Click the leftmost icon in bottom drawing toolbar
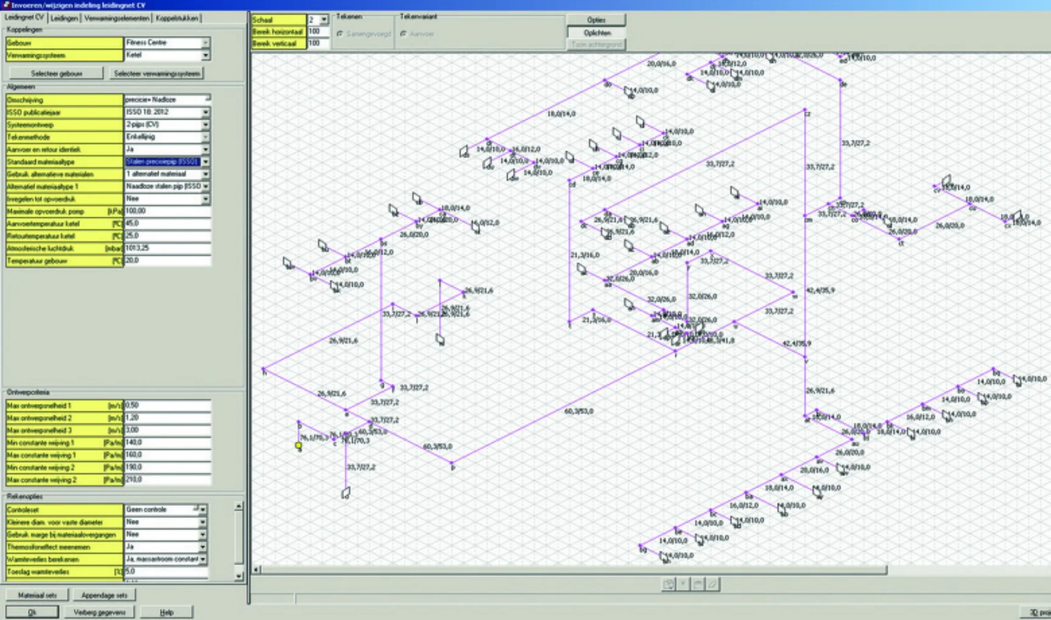Screen dimensions: 1051x620 [x=669, y=585]
